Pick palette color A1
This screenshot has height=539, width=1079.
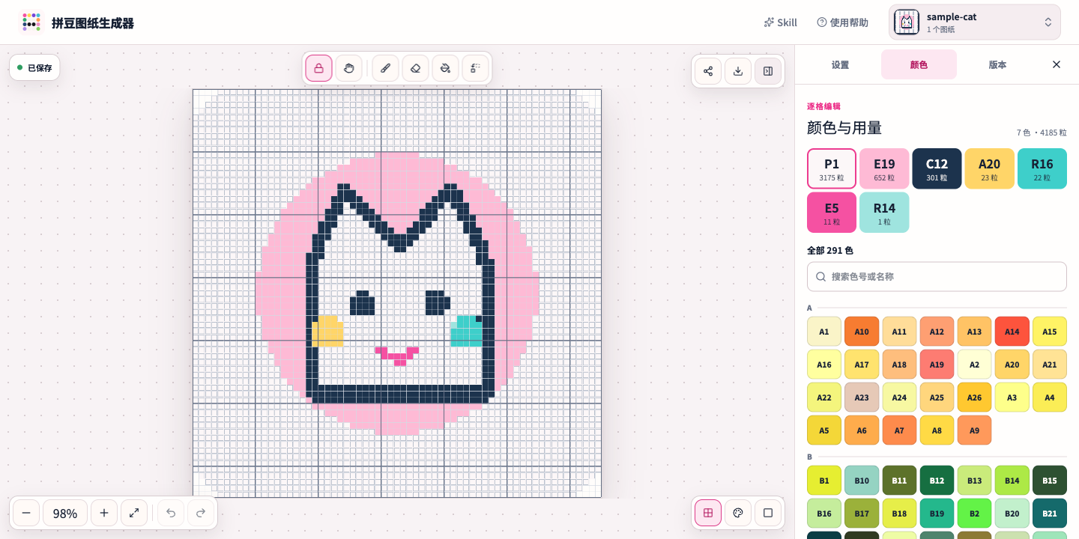[x=824, y=332]
